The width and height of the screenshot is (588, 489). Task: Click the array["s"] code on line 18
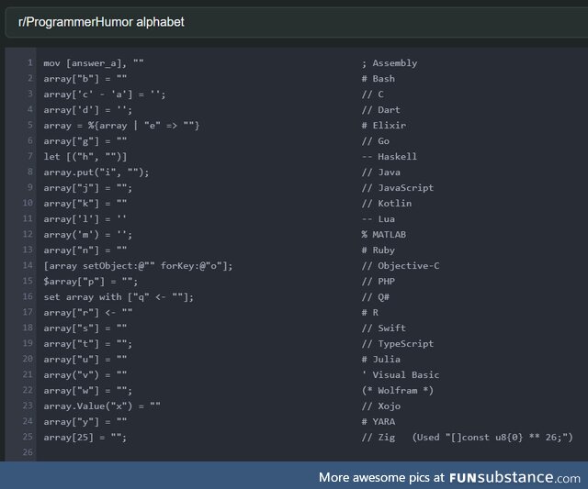(x=85, y=328)
